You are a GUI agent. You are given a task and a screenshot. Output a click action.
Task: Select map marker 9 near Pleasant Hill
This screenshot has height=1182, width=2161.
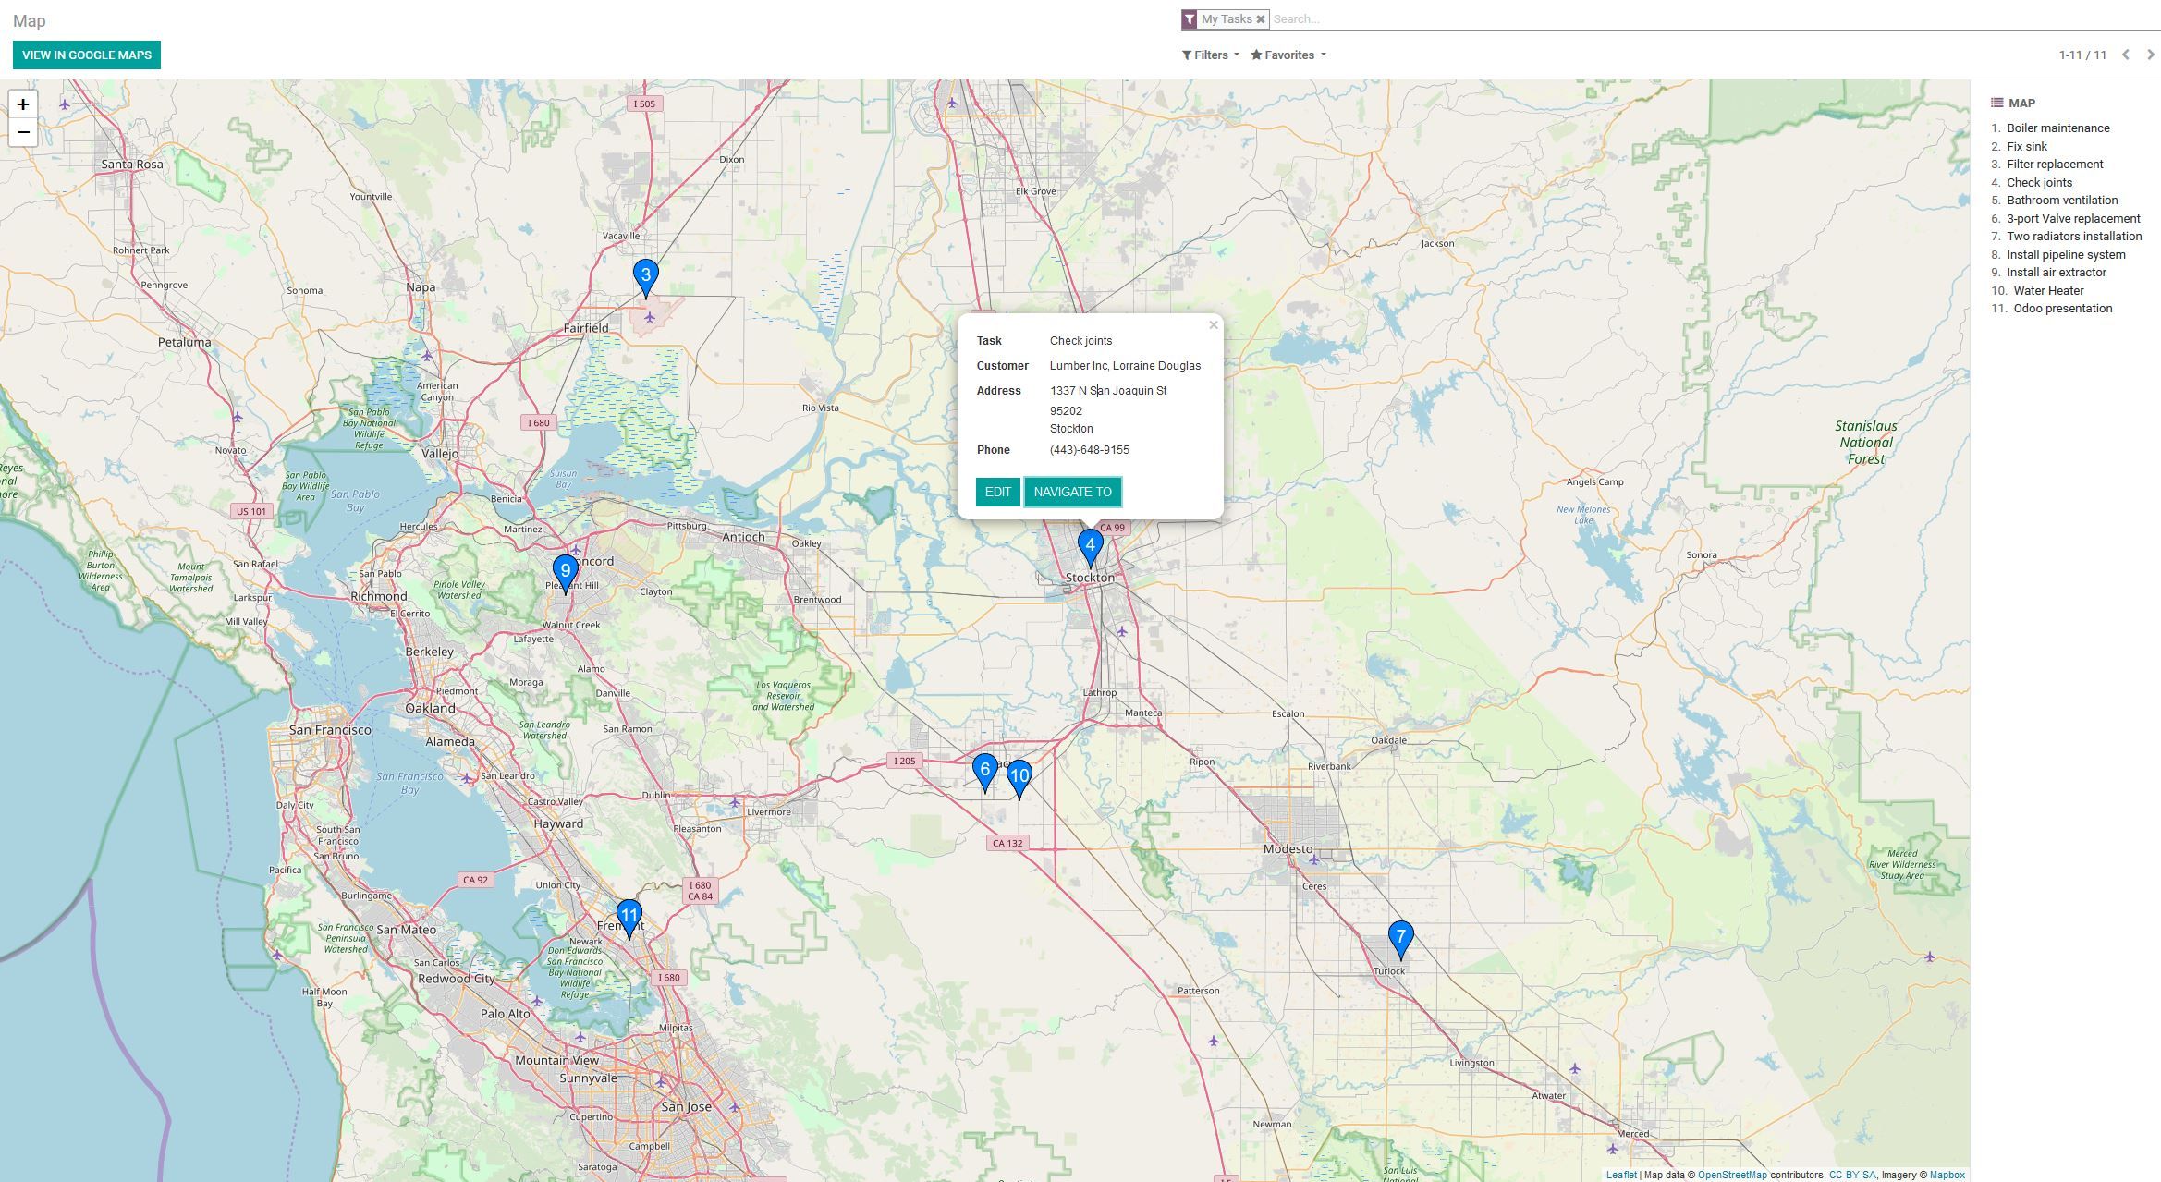(565, 570)
